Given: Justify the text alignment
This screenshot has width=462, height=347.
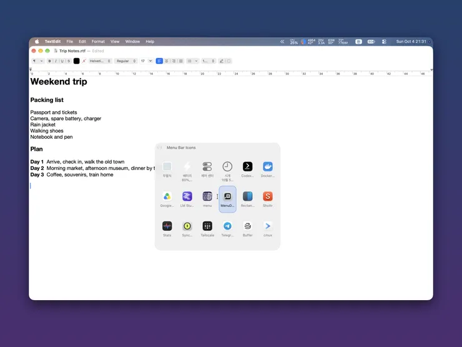Looking at the screenshot, I should pos(181,61).
